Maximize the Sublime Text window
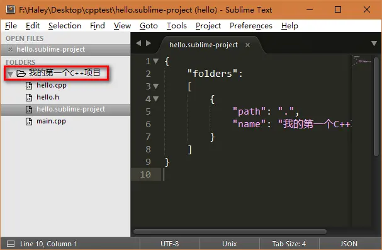The height and width of the screenshot is (250, 382). coord(338,9)
